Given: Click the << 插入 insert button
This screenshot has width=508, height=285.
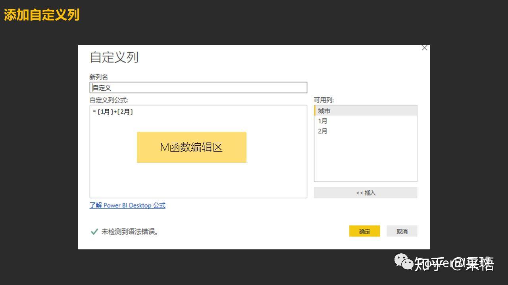Looking at the screenshot, I should 365,192.
